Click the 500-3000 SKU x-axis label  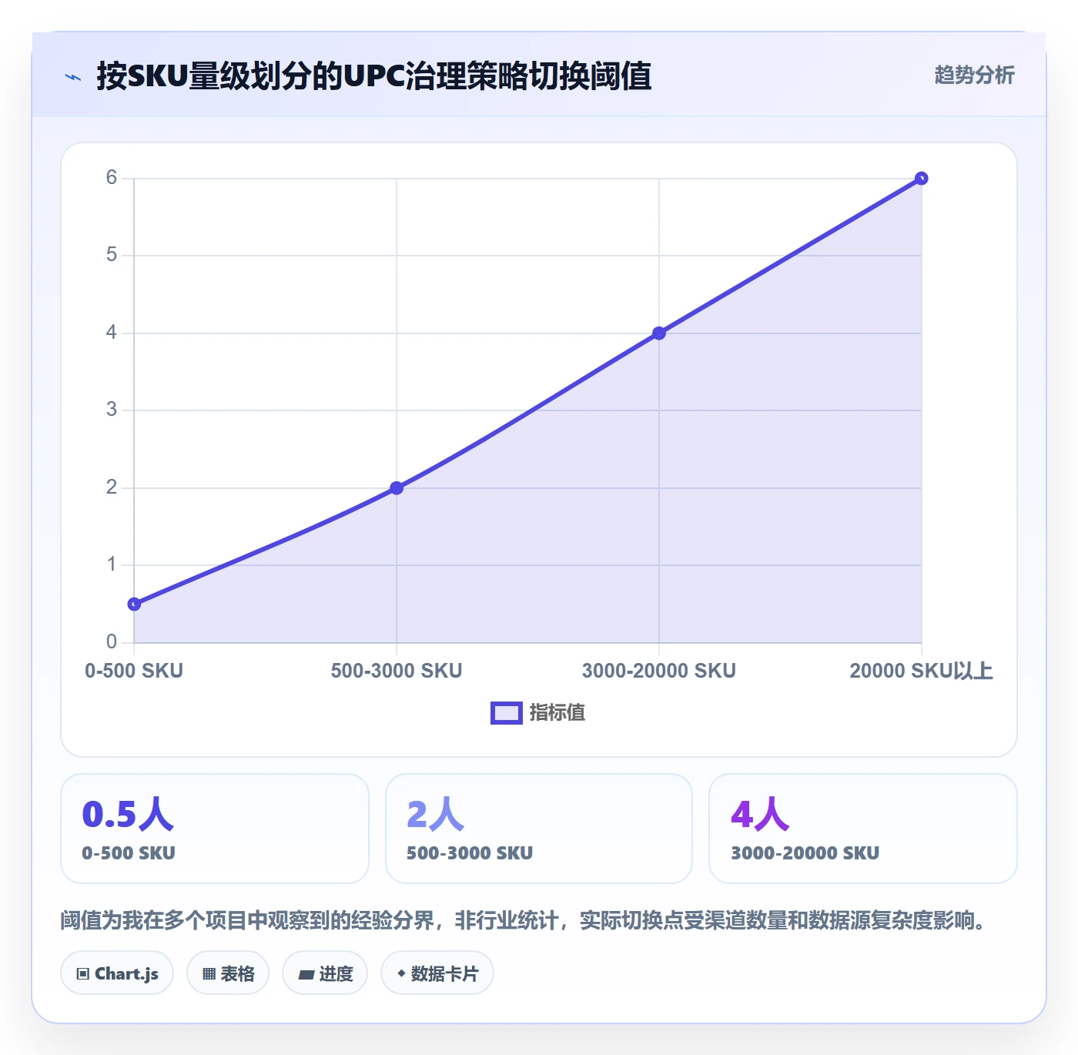pos(397,671)
